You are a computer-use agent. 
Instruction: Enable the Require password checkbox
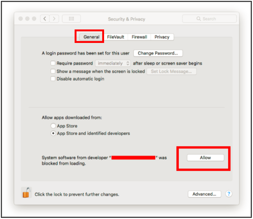(53, 63)
